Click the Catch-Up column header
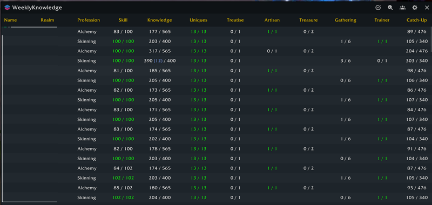The width and height of the screenshot is (432, 205). point(417,20)
